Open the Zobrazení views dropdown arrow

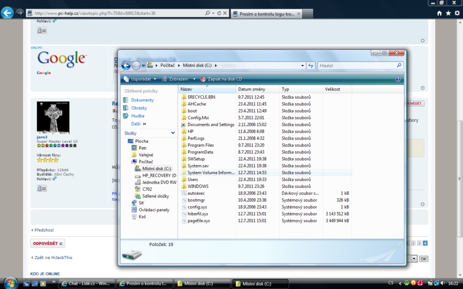coord(194,79)
